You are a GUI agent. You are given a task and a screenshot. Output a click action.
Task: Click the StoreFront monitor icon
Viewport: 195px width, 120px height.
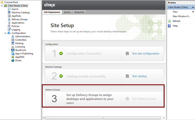(13, 50)
